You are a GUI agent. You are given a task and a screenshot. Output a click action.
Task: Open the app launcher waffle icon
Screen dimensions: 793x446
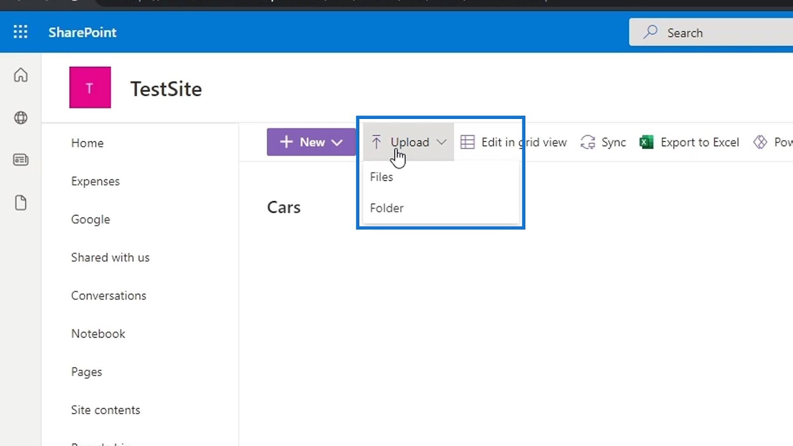[x=20, y=32]
